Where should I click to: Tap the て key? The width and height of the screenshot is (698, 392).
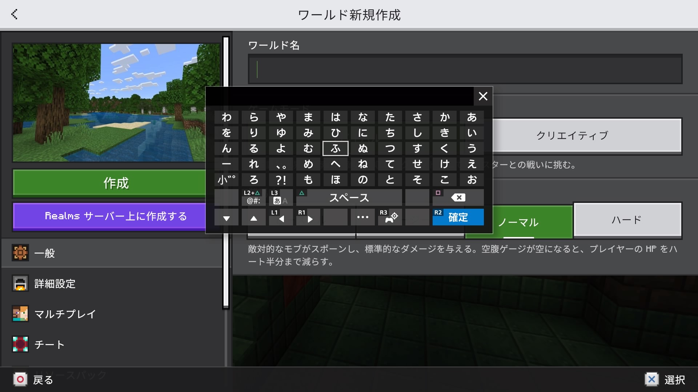coord(390,164)
